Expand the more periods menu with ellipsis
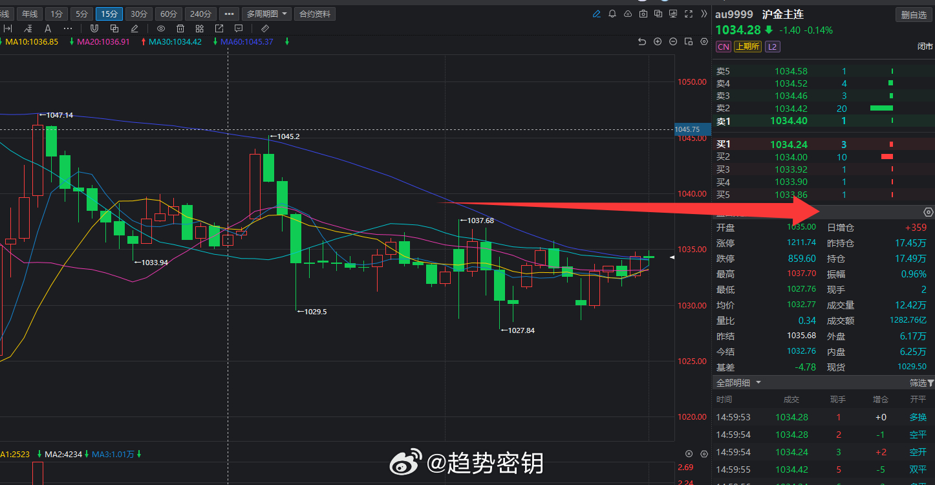The width and height of the screenshot is (935, 485). pyautogui.click(x=229, y=14)
